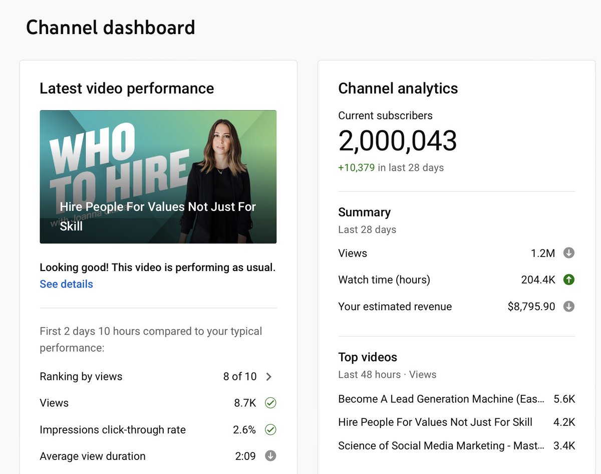Click the Summary heading
The image size is (601, 474).
(x=365, y=212)
